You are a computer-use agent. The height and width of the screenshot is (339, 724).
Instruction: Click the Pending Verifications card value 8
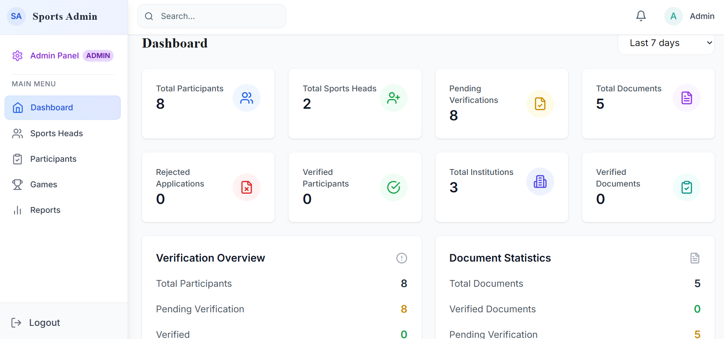pyautogui.click(x=454, y=115)
